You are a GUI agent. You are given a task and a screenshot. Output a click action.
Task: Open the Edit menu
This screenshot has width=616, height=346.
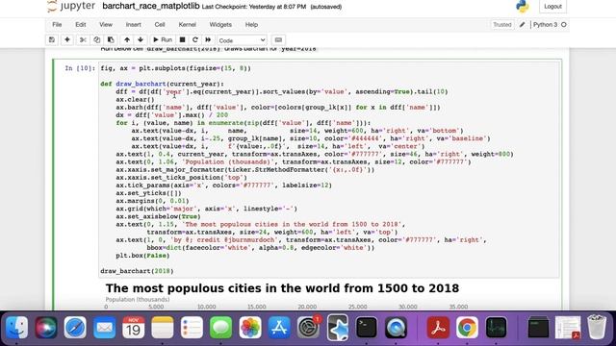(81, 24)
